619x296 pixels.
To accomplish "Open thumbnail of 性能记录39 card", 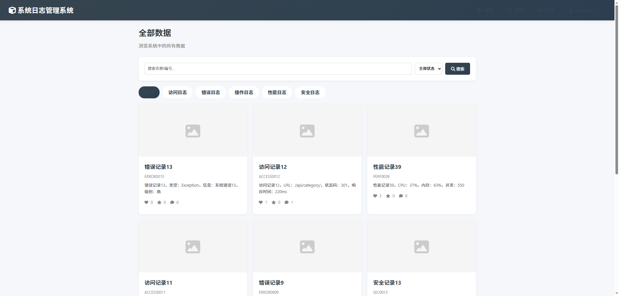I will coord(422,131).
